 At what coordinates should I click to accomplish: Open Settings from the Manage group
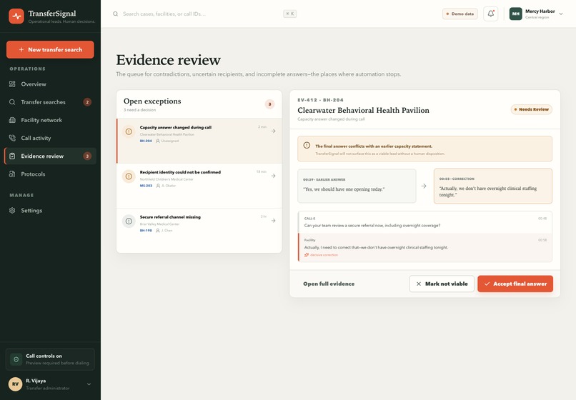click(x=50, y=211)
